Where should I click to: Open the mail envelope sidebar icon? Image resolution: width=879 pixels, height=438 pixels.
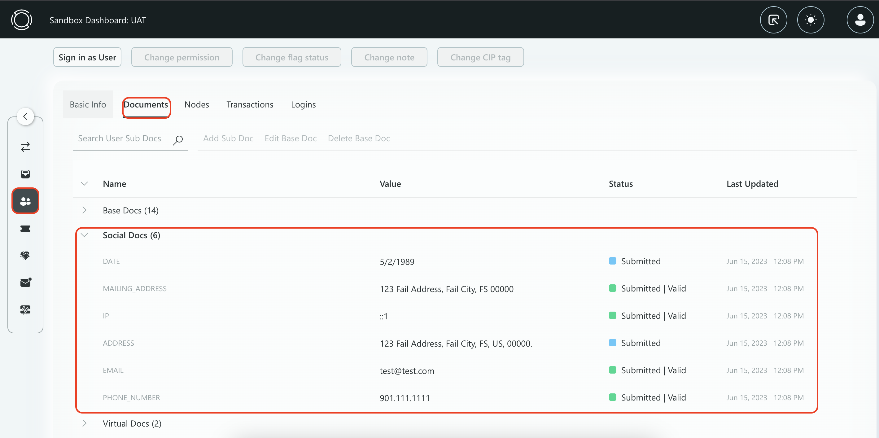click(25, 282)
